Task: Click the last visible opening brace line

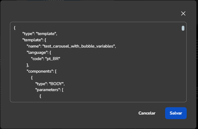Action: click(x=40, y=96)
